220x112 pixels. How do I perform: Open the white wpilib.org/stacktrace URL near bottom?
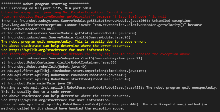[38, 100]
